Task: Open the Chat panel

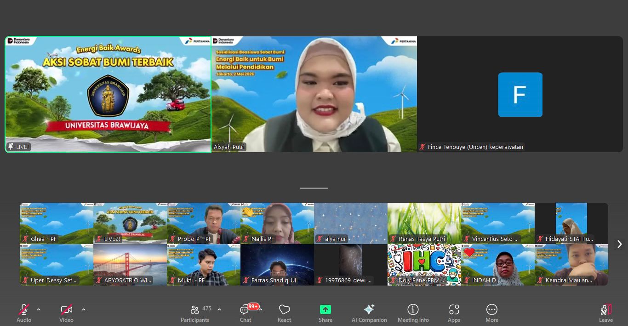Action: tap(245, 313)
